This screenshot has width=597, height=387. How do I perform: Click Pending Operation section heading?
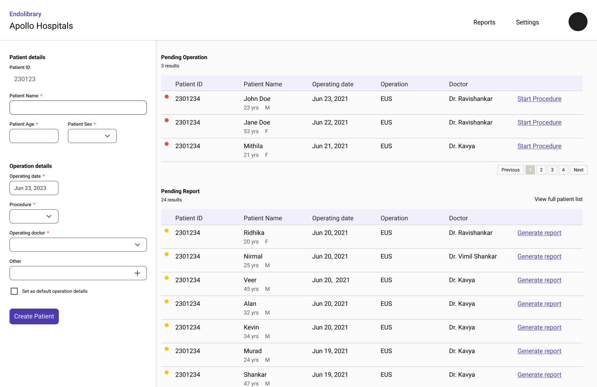click(184, 57)
